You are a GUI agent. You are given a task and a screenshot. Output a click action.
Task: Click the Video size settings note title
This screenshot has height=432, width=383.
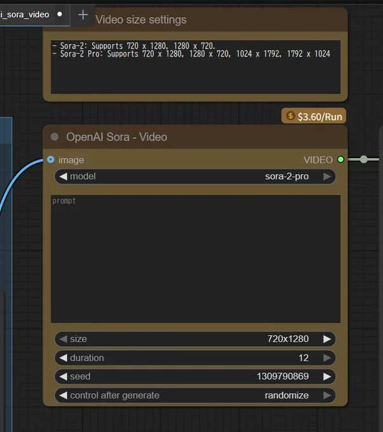coord(141,20)
